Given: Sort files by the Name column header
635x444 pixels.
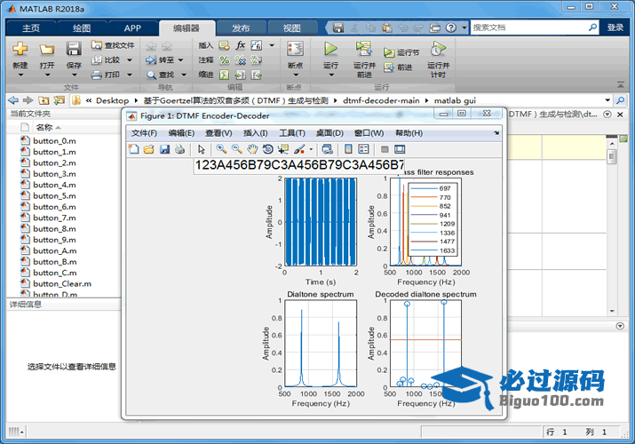Looking at the screenshot, I should click(44, 128).
